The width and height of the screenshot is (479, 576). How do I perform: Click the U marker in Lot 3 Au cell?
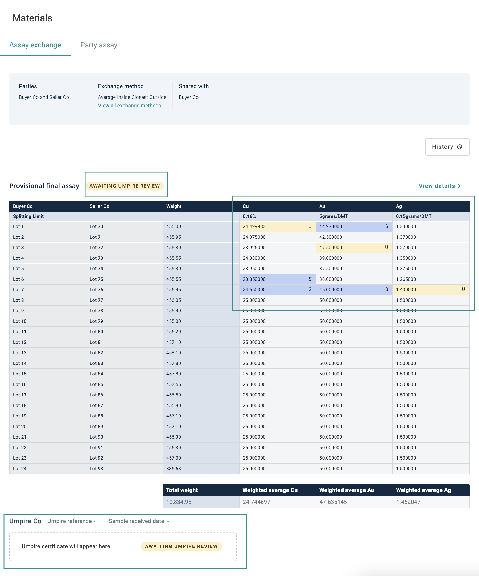tap(386, 248)
